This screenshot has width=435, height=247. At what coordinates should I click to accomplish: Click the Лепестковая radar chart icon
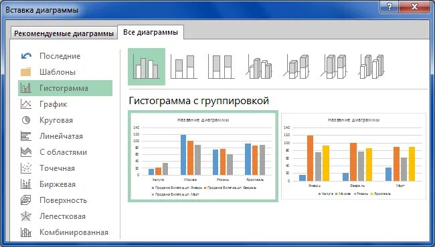click(26, 216)
